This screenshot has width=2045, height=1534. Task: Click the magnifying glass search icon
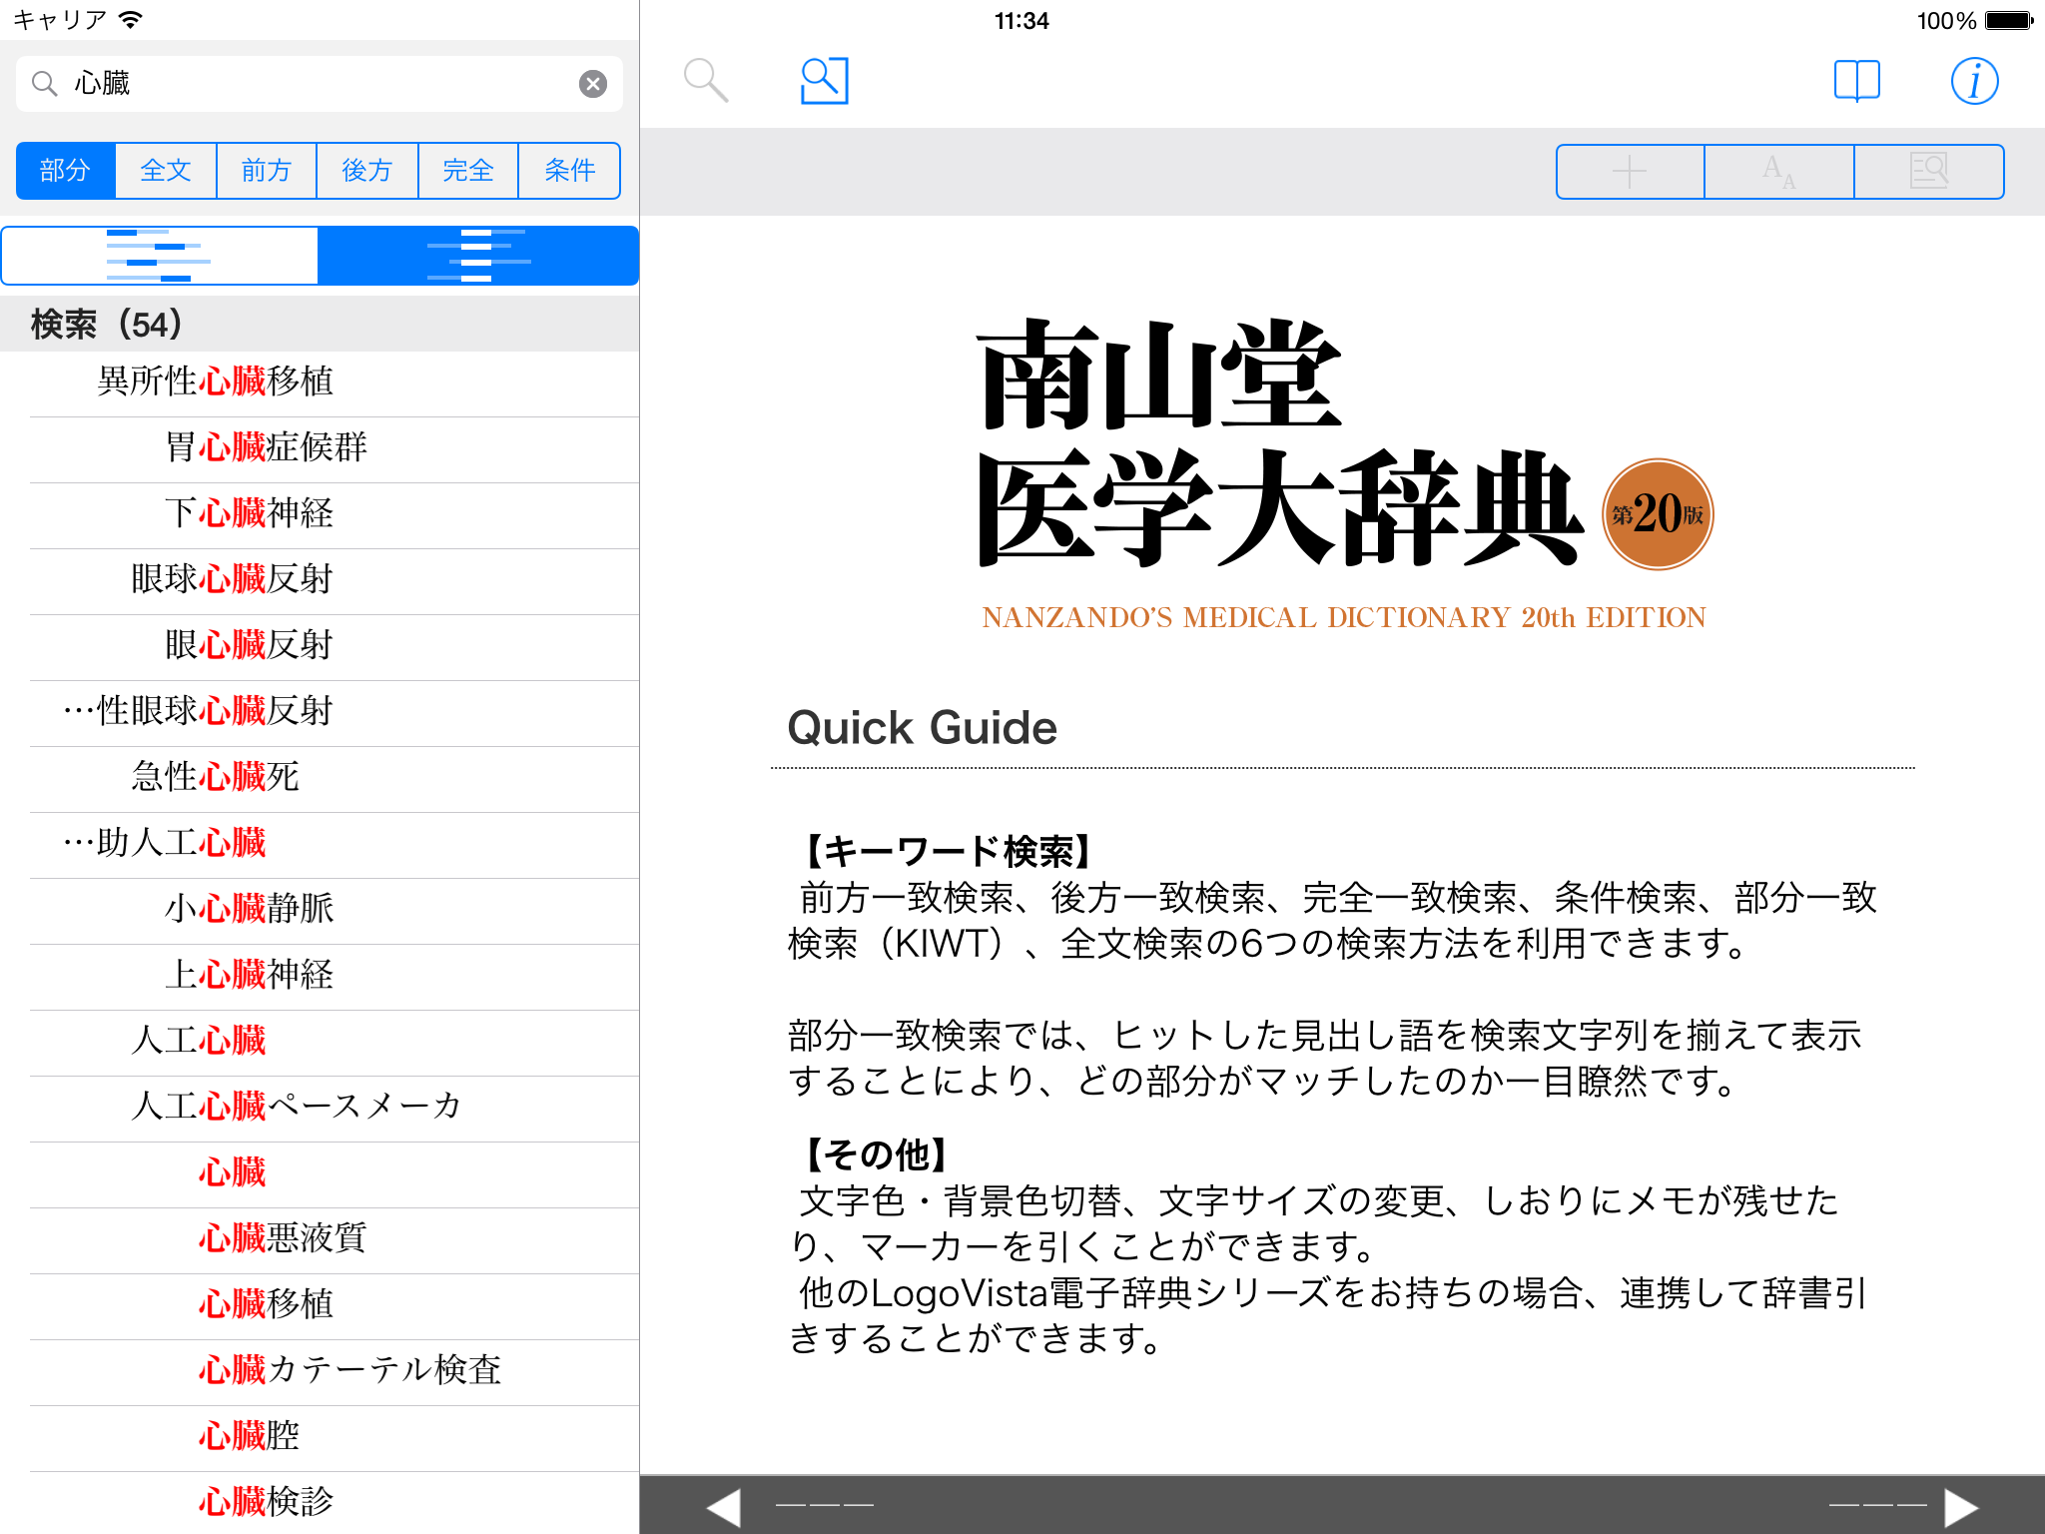click(705, 81)
